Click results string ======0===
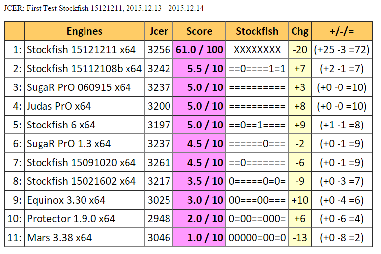Screen dimensions: 381x254 [257, 144]
